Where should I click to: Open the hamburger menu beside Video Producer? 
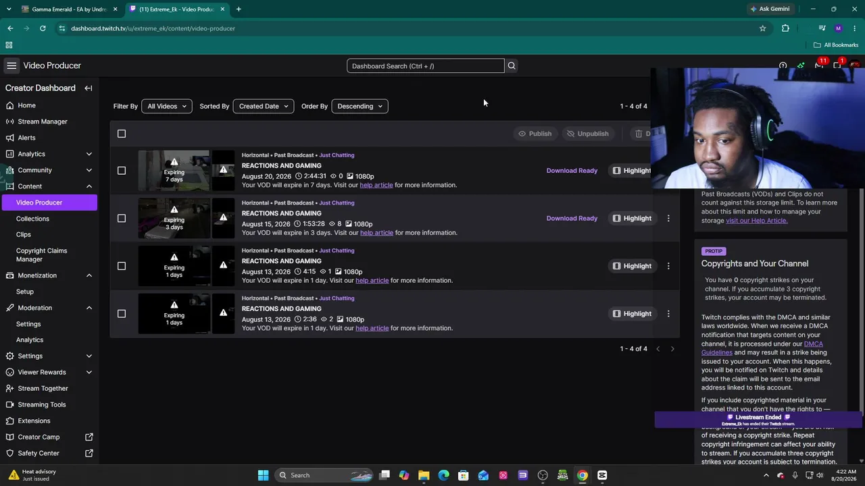coord(11,65)
